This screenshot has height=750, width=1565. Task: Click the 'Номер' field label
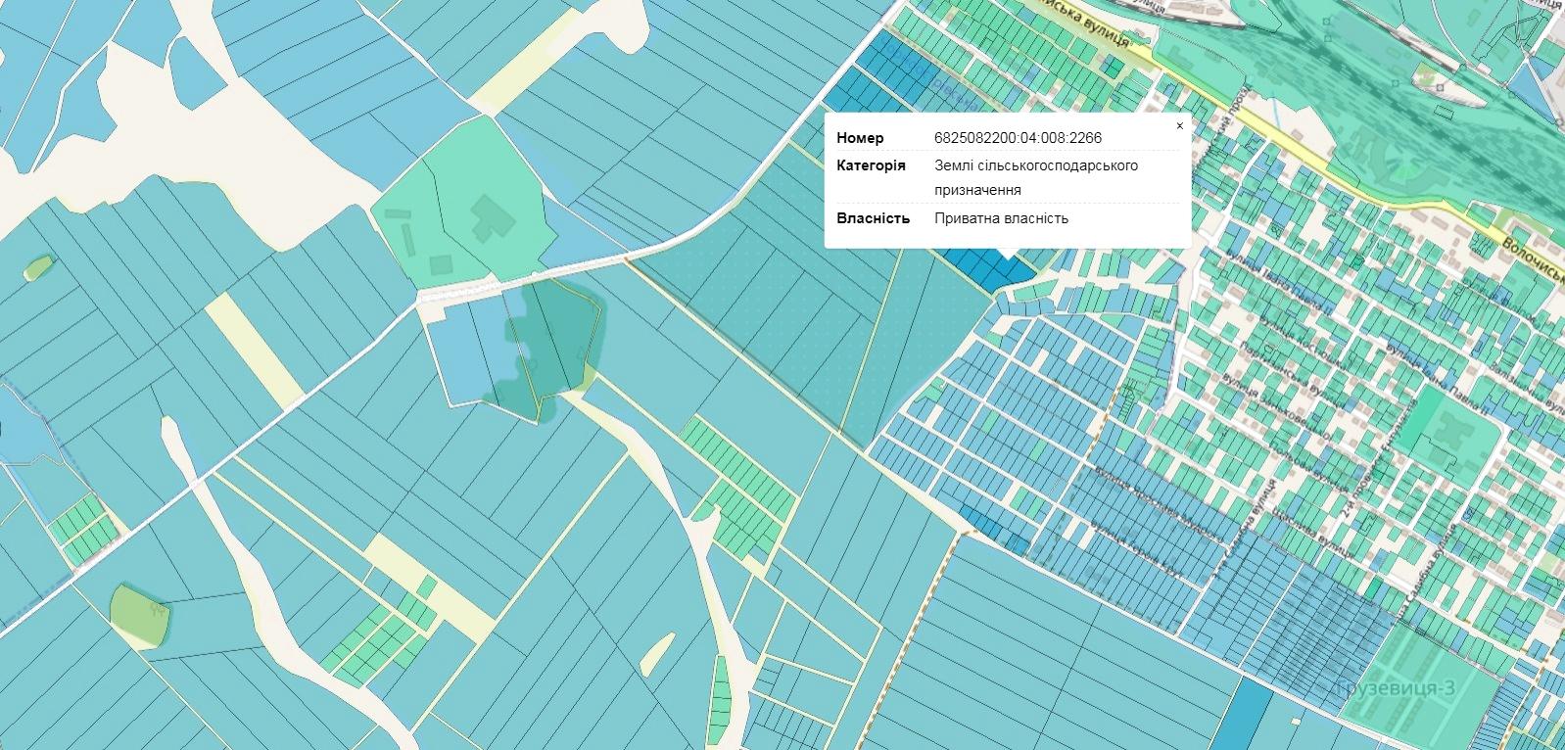pyautogui.click(x=860, y=138)
